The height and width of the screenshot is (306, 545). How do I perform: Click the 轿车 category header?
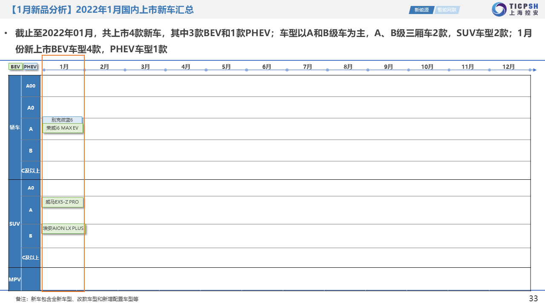click(15, 127)
